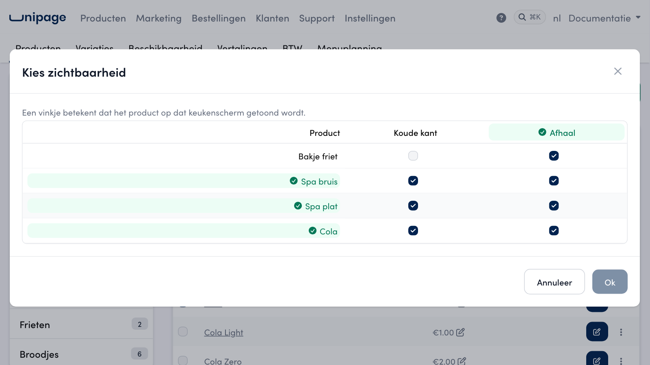Open Support in main navigation
Viewport: 650px width, 365px height.
317,18
